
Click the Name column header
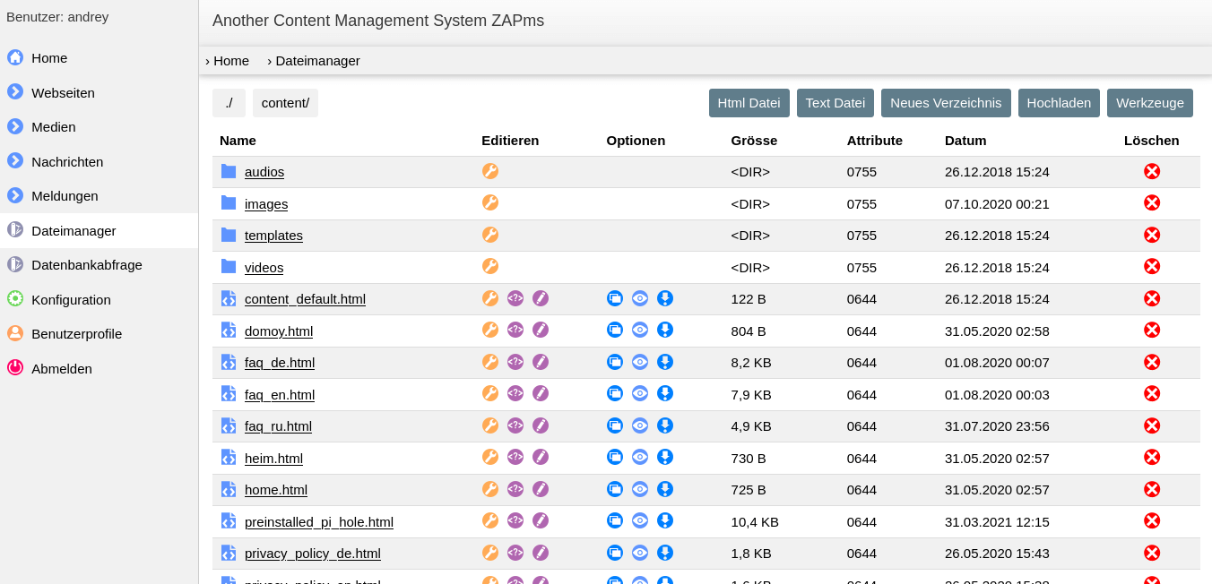pyautogui.click(x=238, y=140)
